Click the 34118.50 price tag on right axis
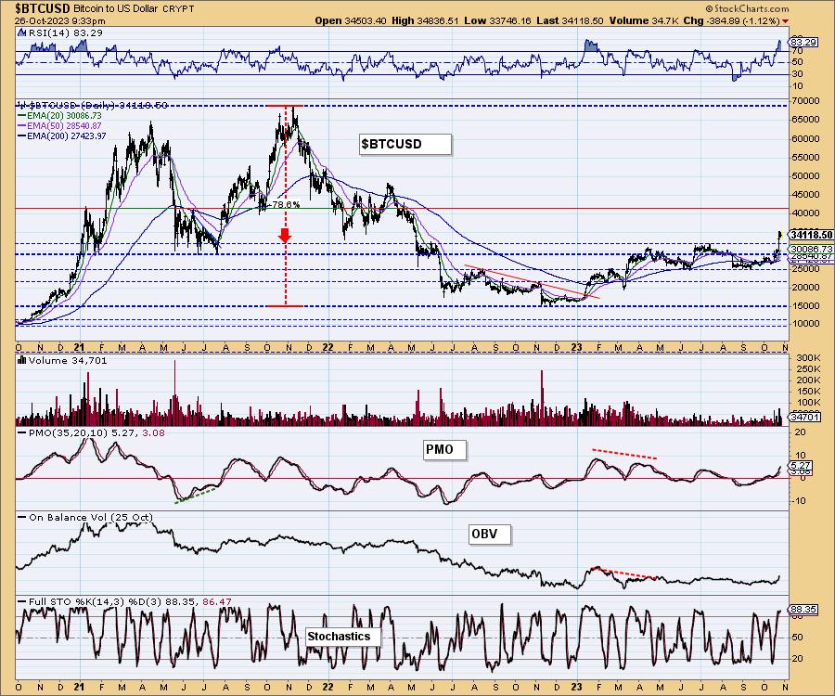The width and height of the screenshot is (835, 696). point(812,235)
